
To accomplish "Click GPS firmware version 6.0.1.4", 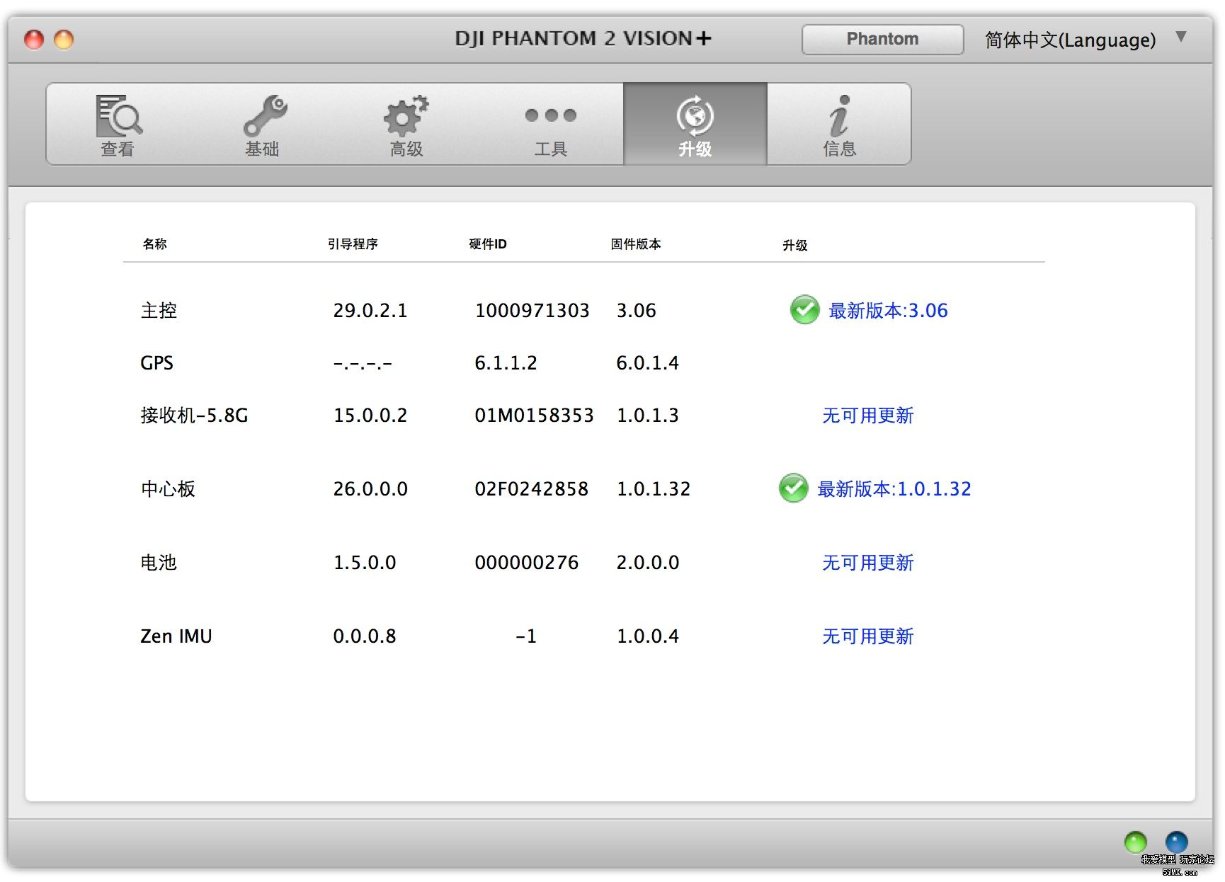I will 647,362.
